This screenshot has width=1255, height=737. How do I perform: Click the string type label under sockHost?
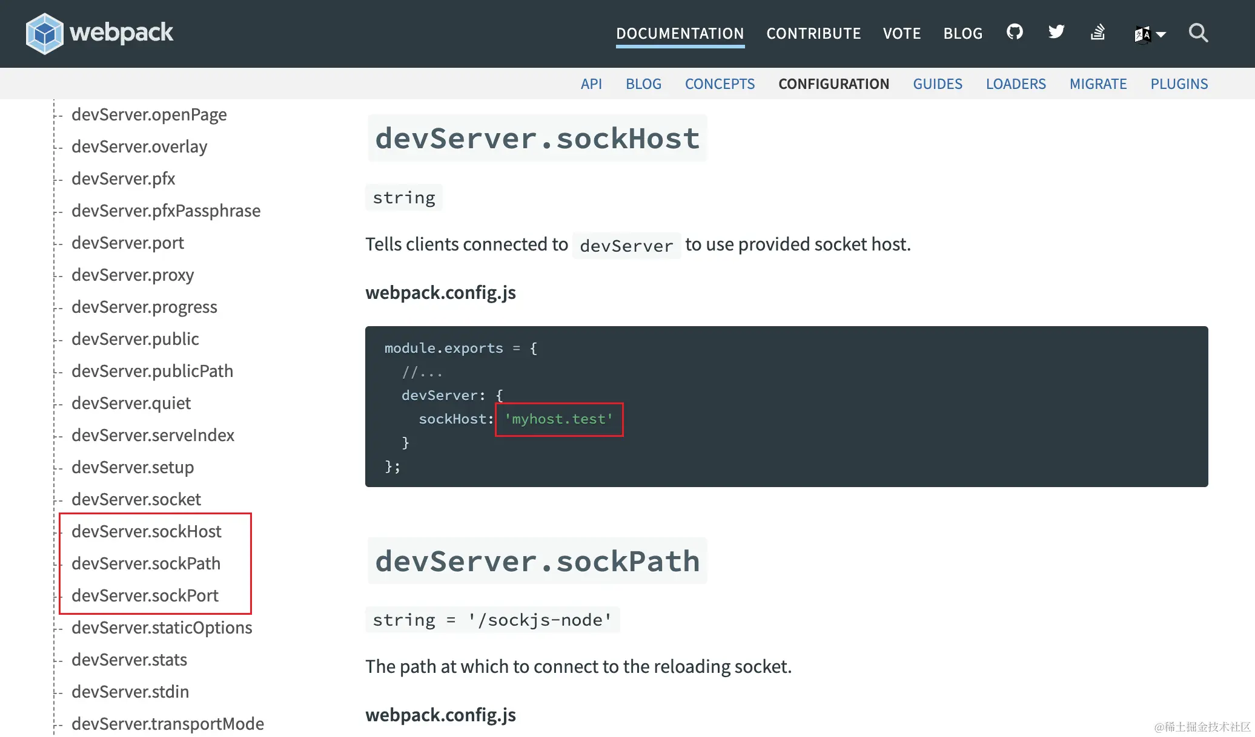(404, 198)
